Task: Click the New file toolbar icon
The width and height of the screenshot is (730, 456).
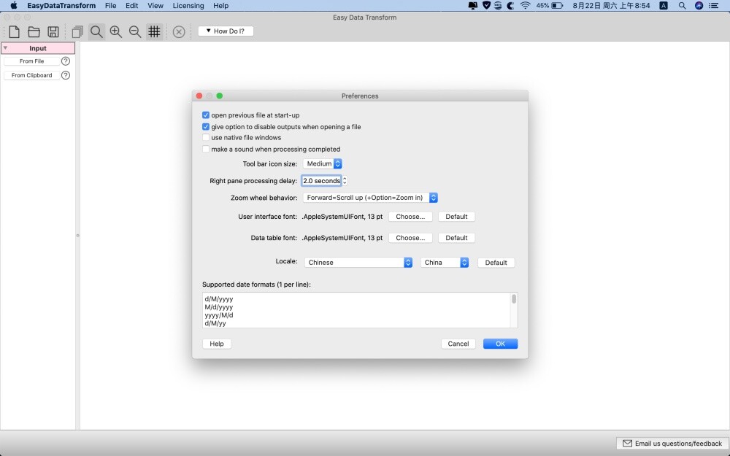Action: [x=15, y=31]
